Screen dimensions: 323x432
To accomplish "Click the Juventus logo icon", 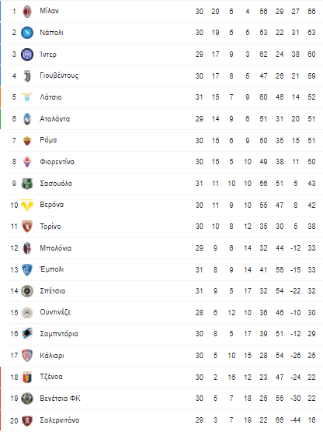I will coord(27,76).
